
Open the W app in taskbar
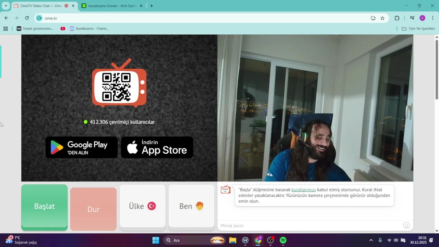tap(245, 240)
